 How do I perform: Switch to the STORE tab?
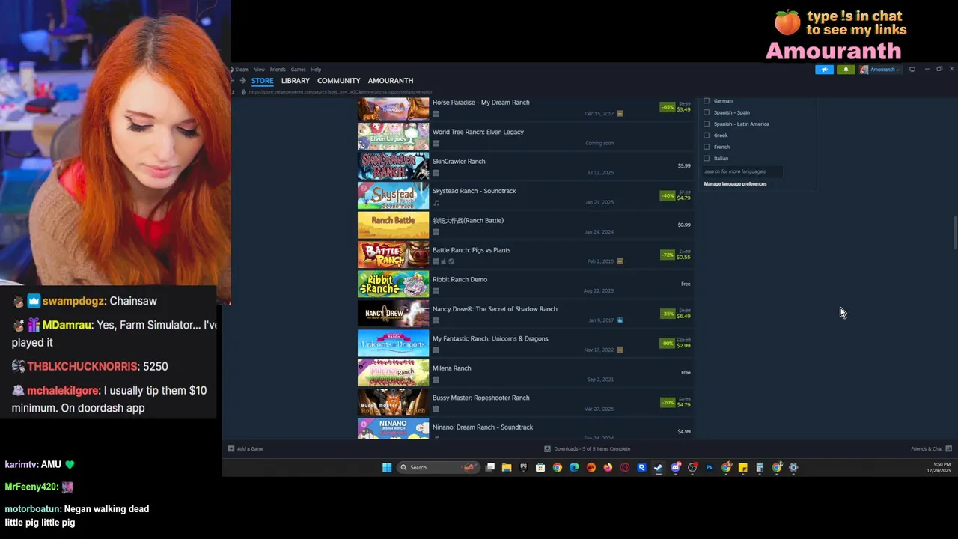(262, 80)
